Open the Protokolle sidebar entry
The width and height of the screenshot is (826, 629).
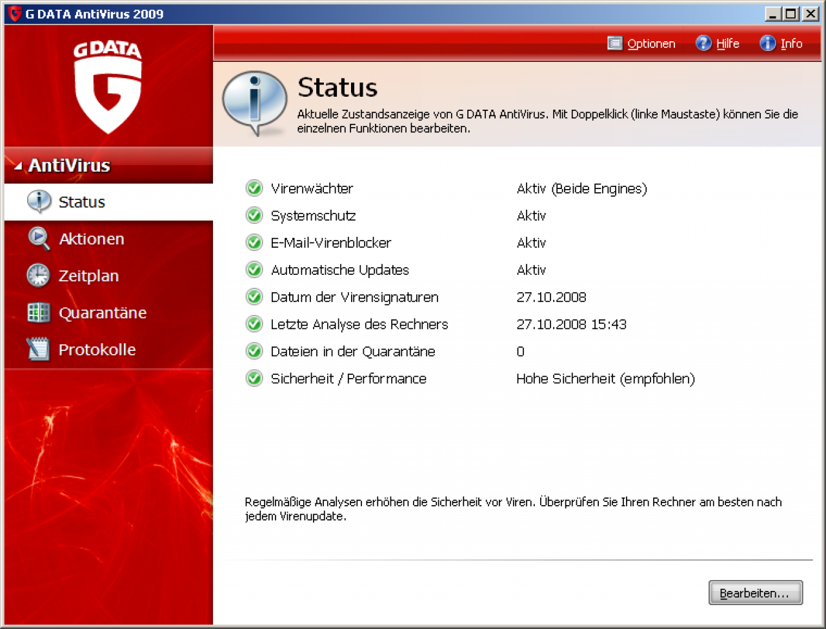pyautogui.click(x=108, y=350)
